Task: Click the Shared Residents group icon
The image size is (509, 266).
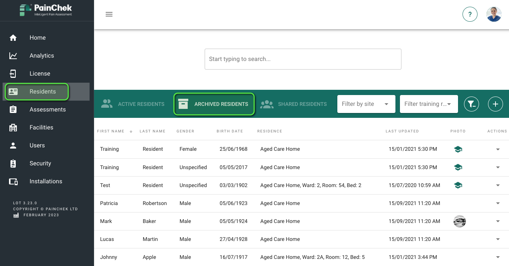Action: coord(267,104)
